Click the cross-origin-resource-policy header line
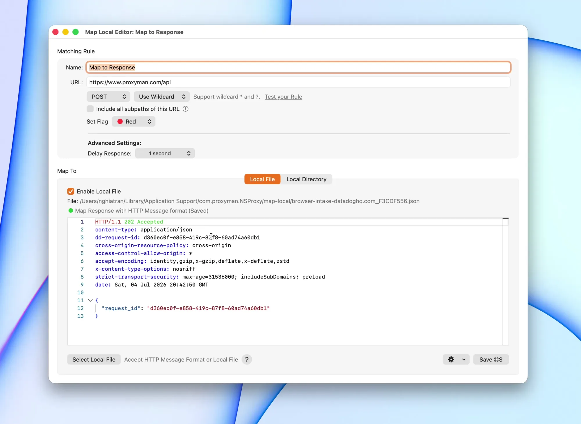This screenshot has height=424, width=581. point(163,245)
